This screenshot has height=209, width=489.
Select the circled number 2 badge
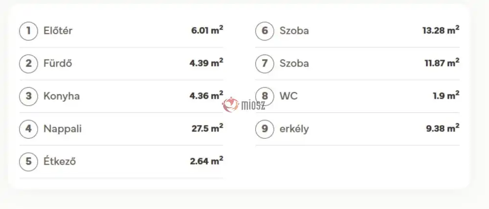28,63
